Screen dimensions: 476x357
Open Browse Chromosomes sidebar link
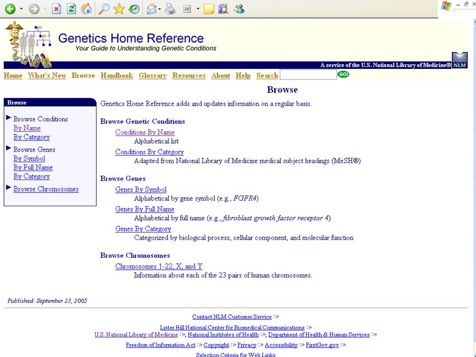pos(46,189)
